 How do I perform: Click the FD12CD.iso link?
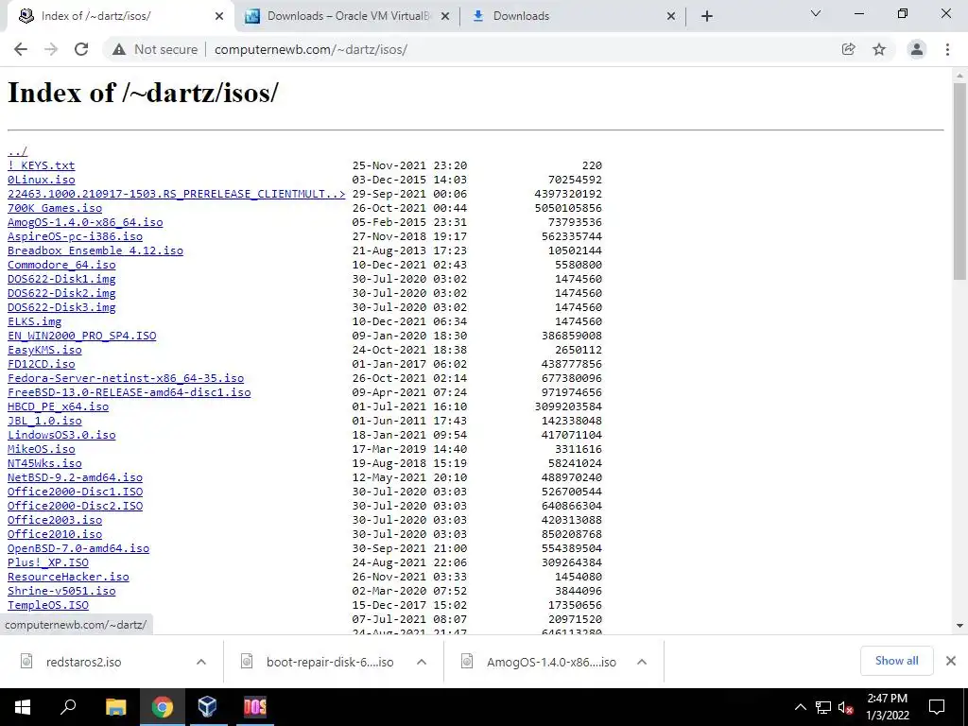pyautogui.click(x=42, y=364)
